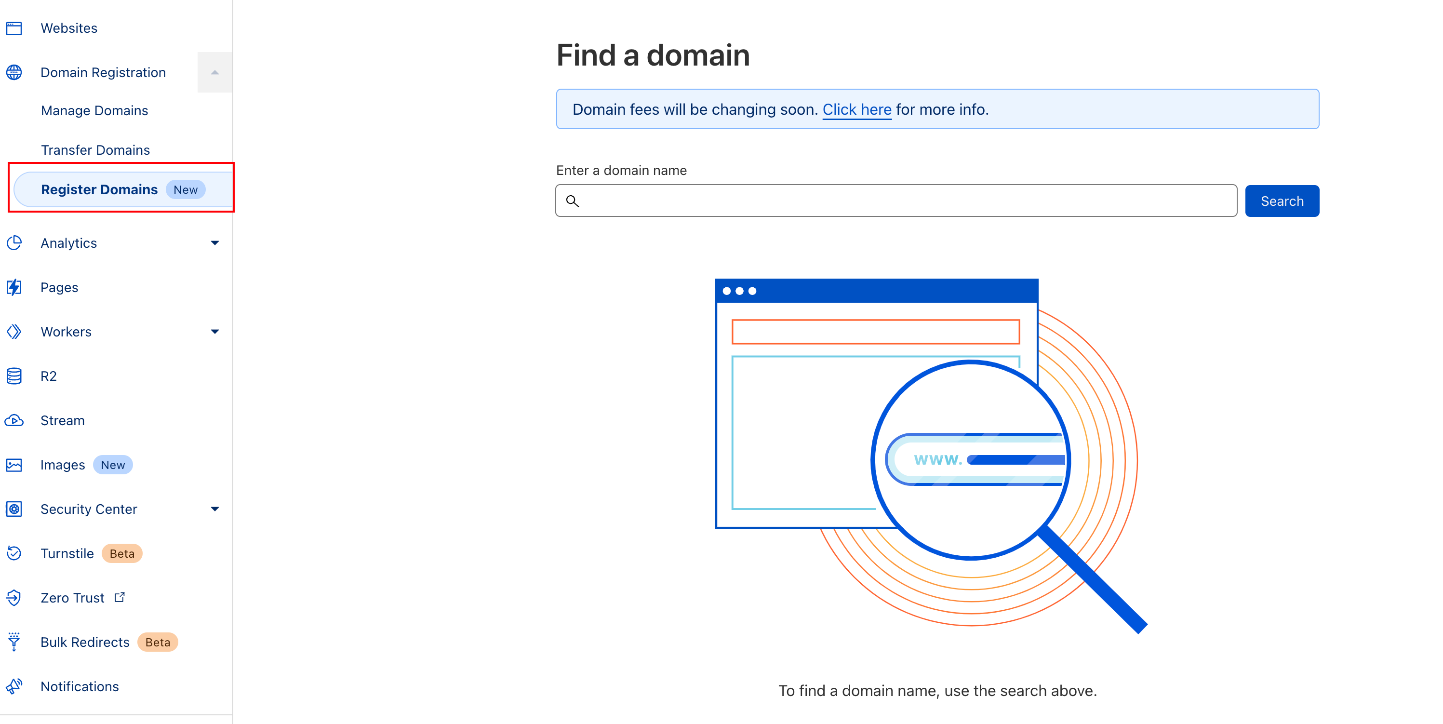Image resolution: width=1443 pixels, height=724 pixels.
Task: Go to Transfer Domains
Action: tap(95, 149)
